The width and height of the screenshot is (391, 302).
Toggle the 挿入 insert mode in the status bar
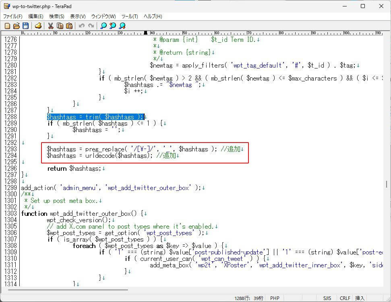pos(360,298)
